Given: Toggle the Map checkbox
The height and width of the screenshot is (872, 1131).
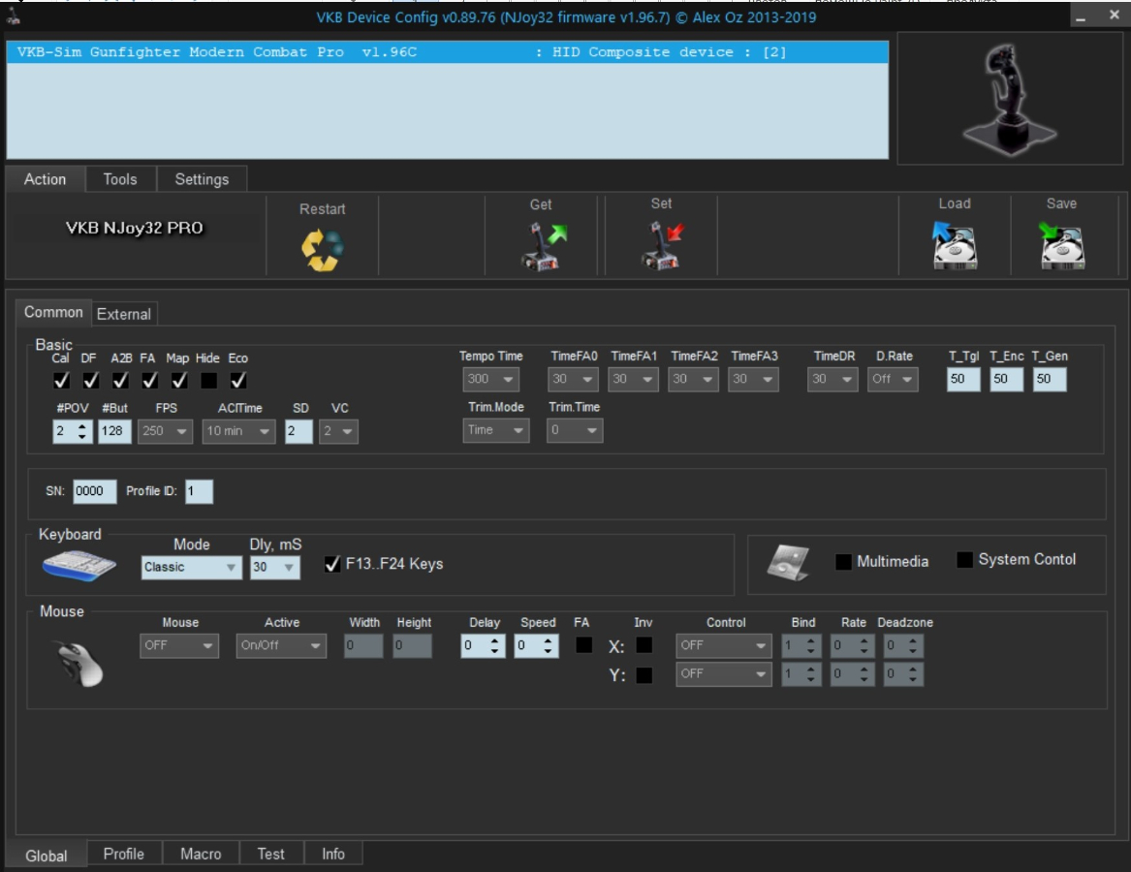Looking at the screenshot, I should coord(179,380).
